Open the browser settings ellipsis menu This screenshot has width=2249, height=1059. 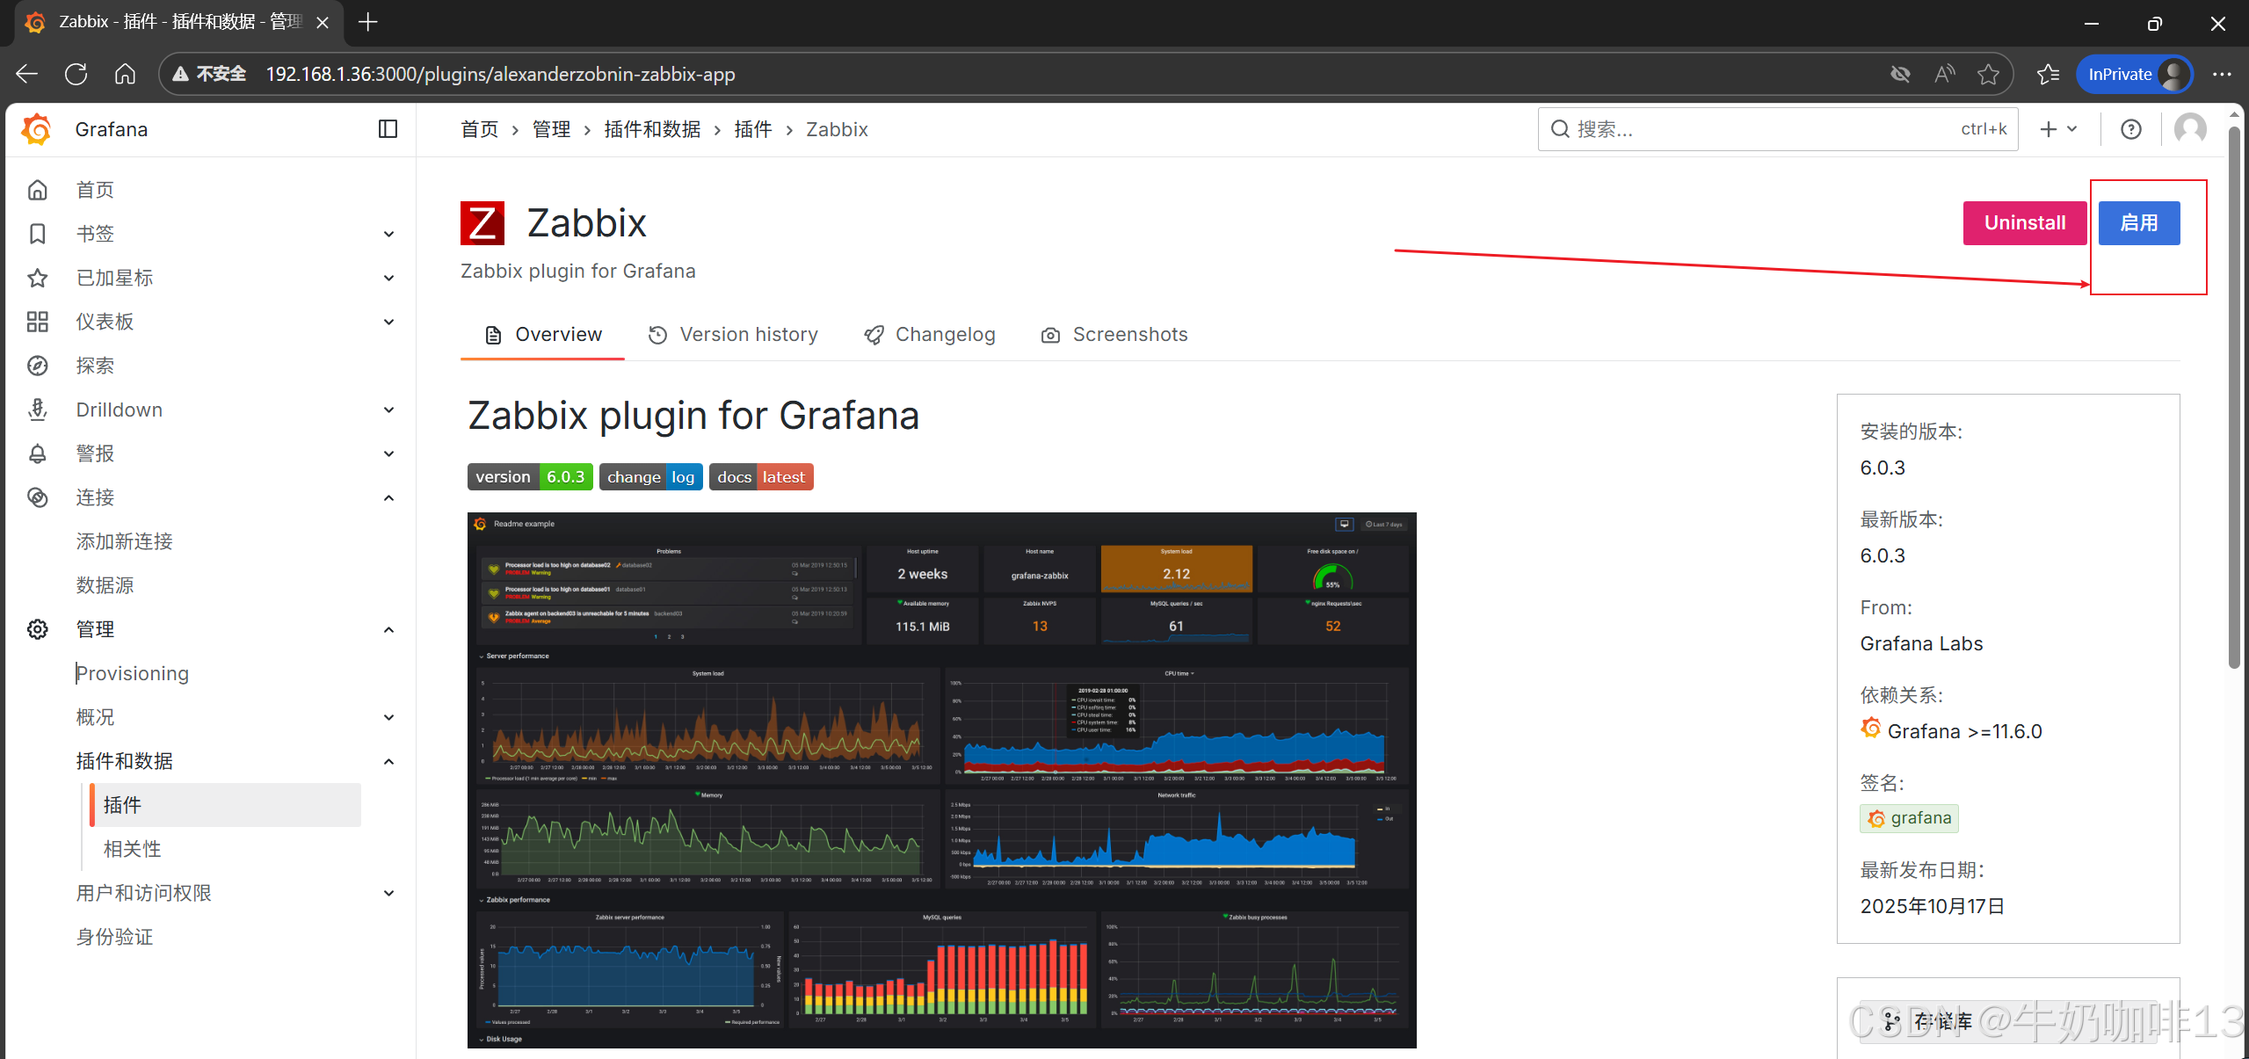[2222, 74]
